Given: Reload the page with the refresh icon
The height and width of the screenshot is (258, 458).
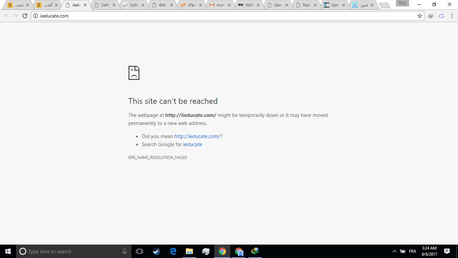Looking at the screenshot, I should point(25,16).
